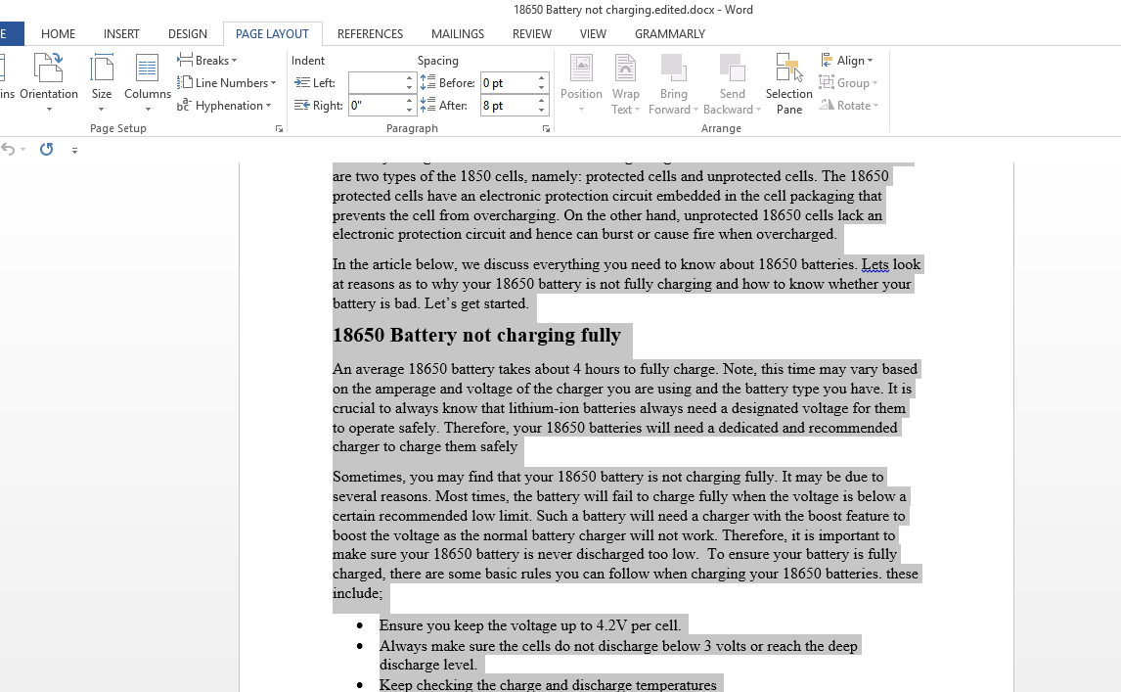Viewport: 1121px width, 692px height.
Task: Select the Orientation icon in Page Setup
Action: click(x=50, y=83)
